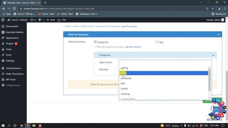This screenshot has width=228, height=128.
Task: Click the terms dropdown scrollbar thumb
Action: [209, 80]
